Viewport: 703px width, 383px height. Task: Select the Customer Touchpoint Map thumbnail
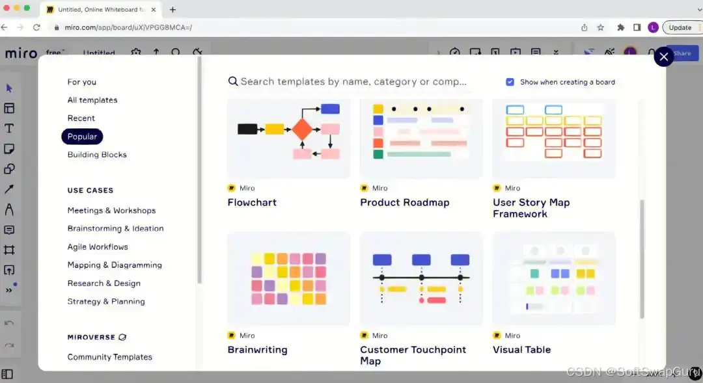tap(421, 278)
